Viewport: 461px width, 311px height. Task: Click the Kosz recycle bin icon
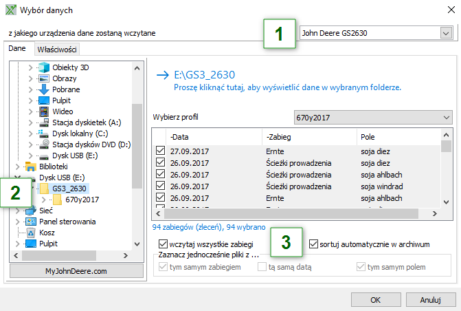point(31,233)
